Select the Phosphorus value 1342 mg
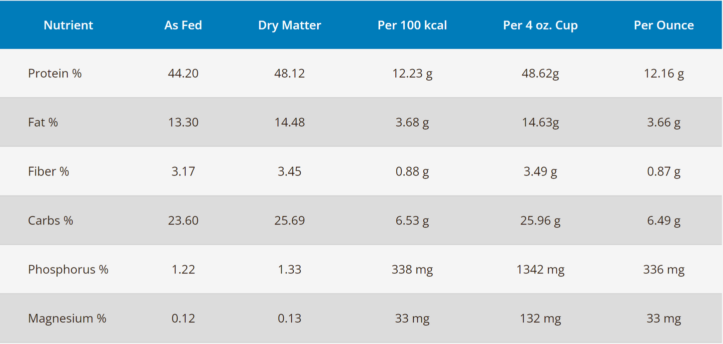The image size is (723, 344). 540,269
